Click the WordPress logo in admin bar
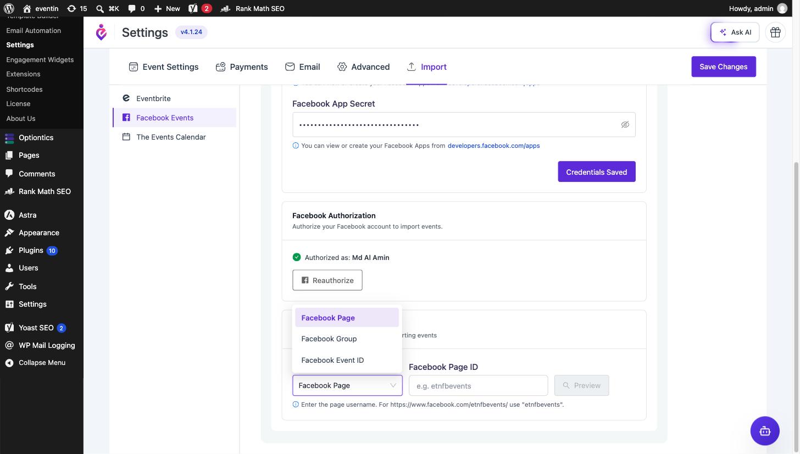Image resolution: width=800 pixels, height=454 pixels. [x=8, y=8]
